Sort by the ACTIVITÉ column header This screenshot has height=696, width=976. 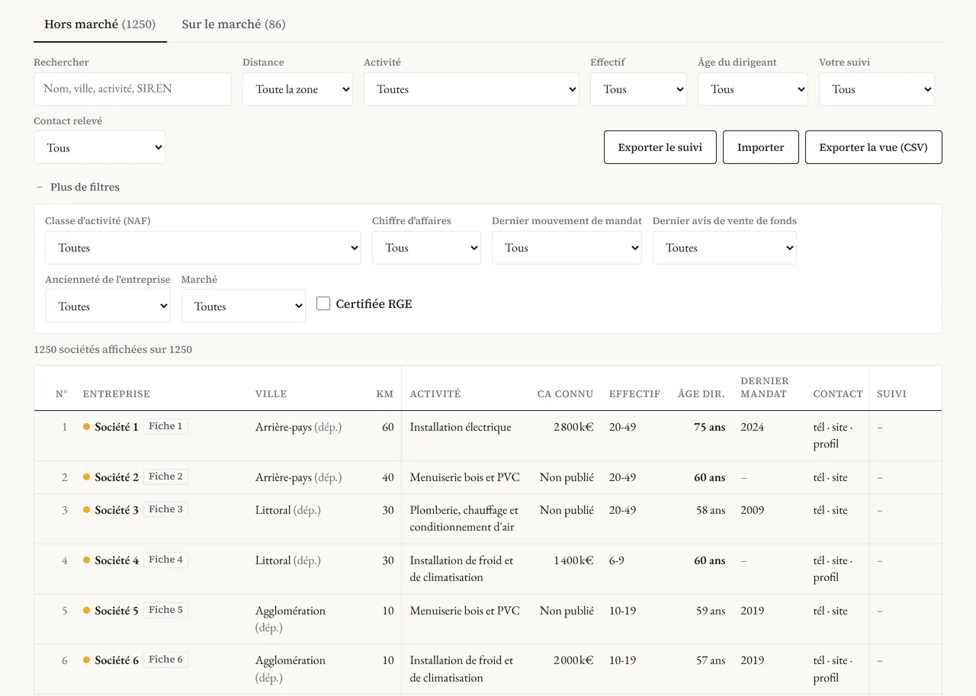tap(435, 394)
